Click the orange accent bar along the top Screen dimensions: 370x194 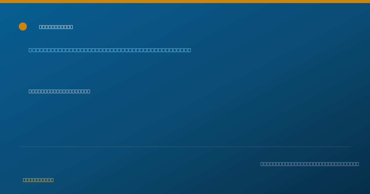(x=185, y=2)
